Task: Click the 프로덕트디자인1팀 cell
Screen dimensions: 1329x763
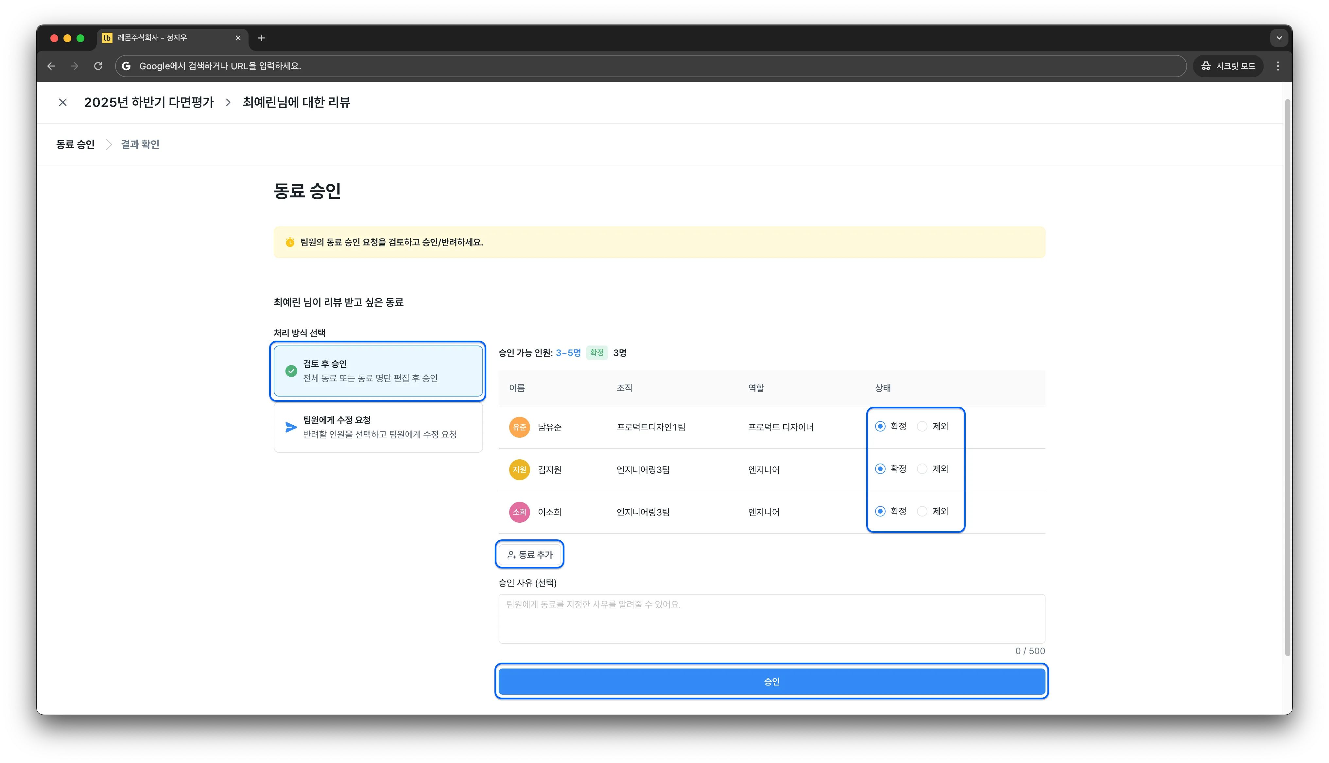Action: [x=651, y=427]
